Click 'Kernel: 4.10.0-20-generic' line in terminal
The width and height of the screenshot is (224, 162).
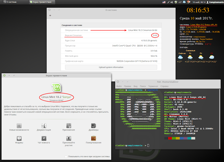coord(180,102)
